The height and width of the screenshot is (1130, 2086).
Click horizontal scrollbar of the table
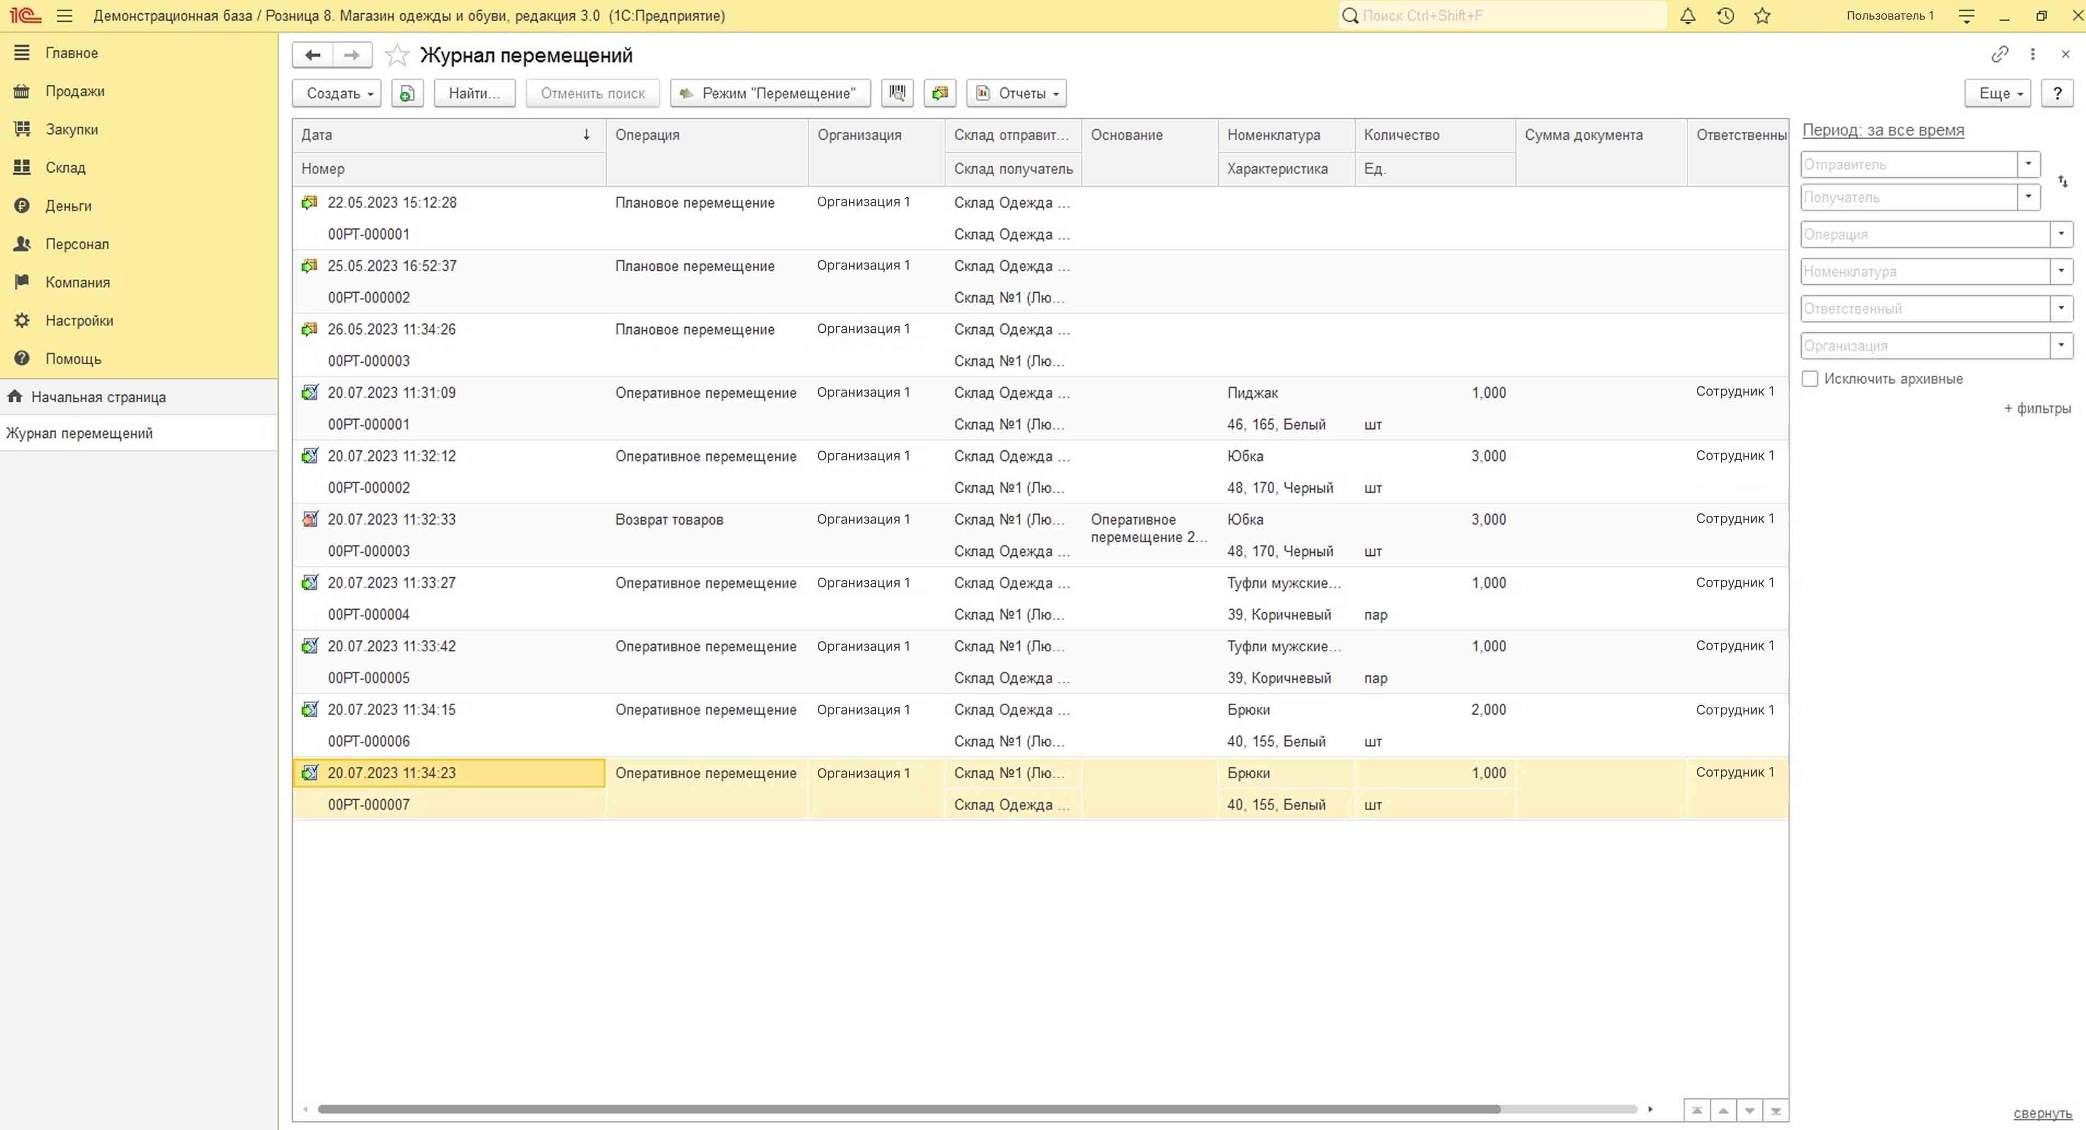pos(909,1109)
